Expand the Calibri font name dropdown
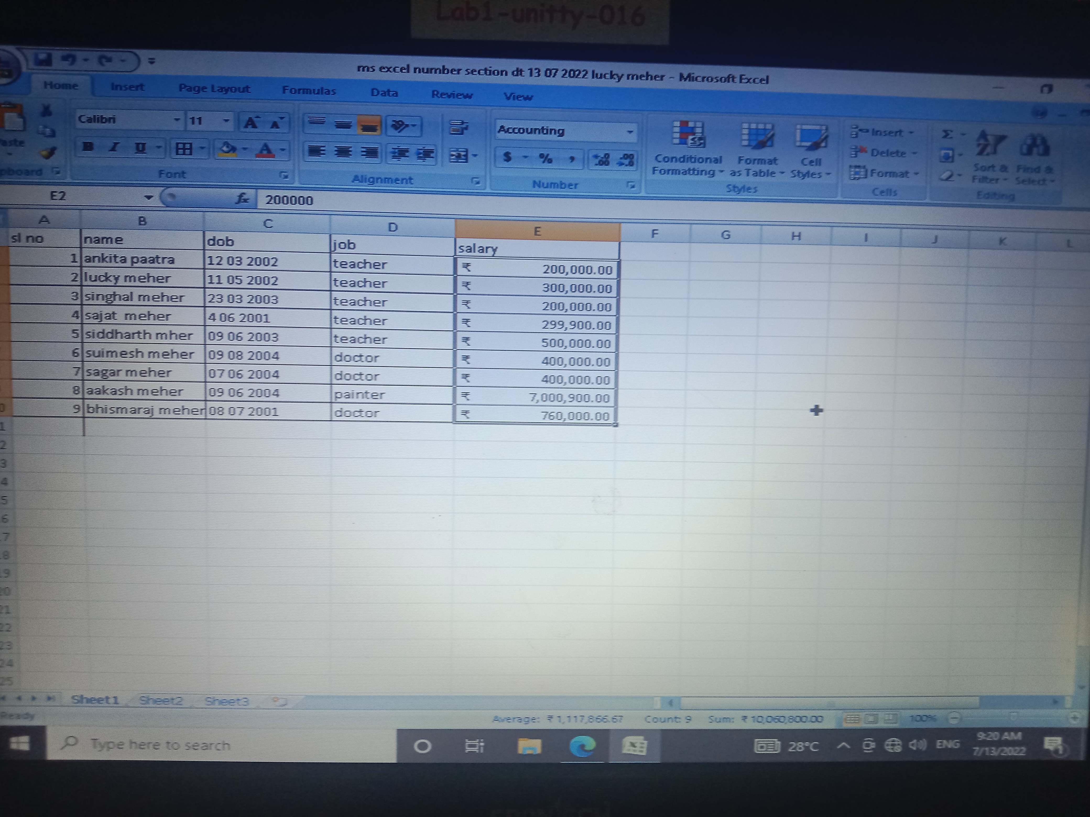Screen dimensions: 1090x817 pos(176,120)
